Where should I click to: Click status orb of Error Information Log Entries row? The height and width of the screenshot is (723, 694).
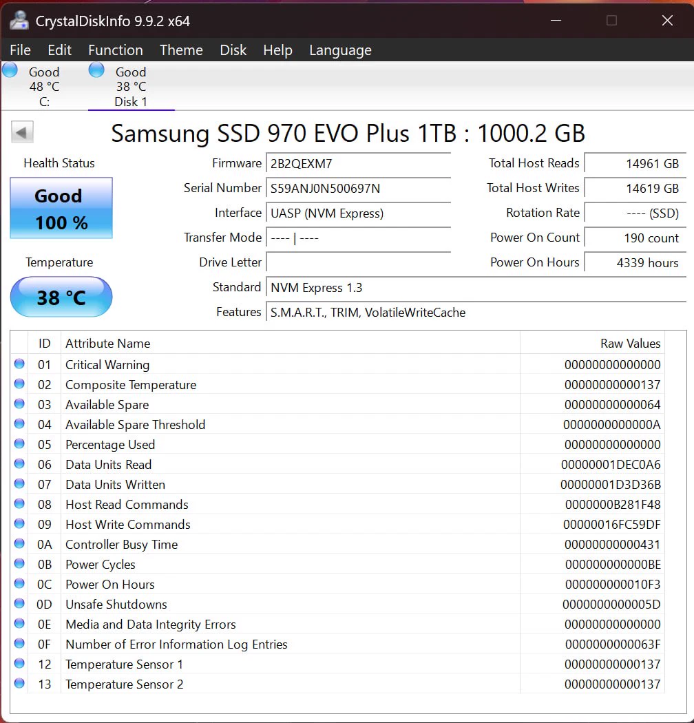(19, 643)
